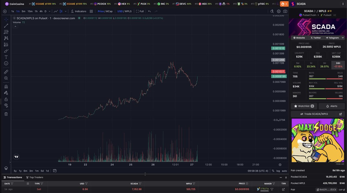The image size is (347, 193).
Task: Open the SCADA Website link
Action: tap(299, 38)
